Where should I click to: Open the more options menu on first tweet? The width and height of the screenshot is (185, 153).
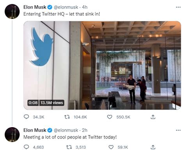[x=178, y=7]
